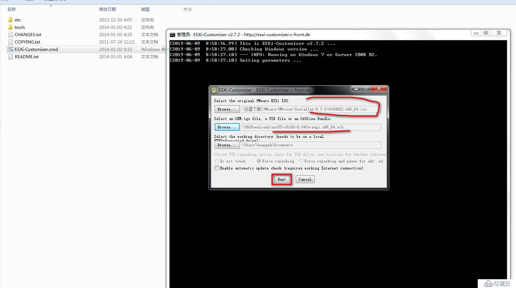Click the ESXi-Customizer.cmd file icon

[x=11, y=49]
